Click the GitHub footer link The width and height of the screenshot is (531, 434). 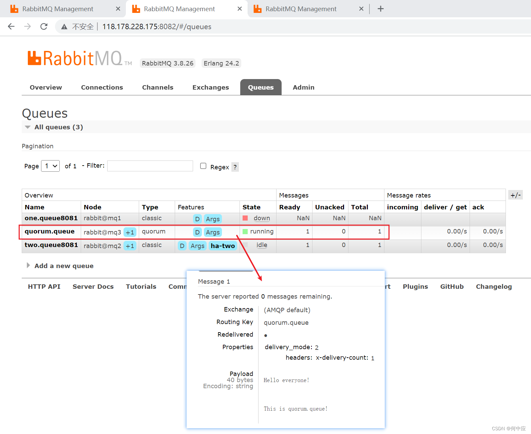tap(452, 286)
